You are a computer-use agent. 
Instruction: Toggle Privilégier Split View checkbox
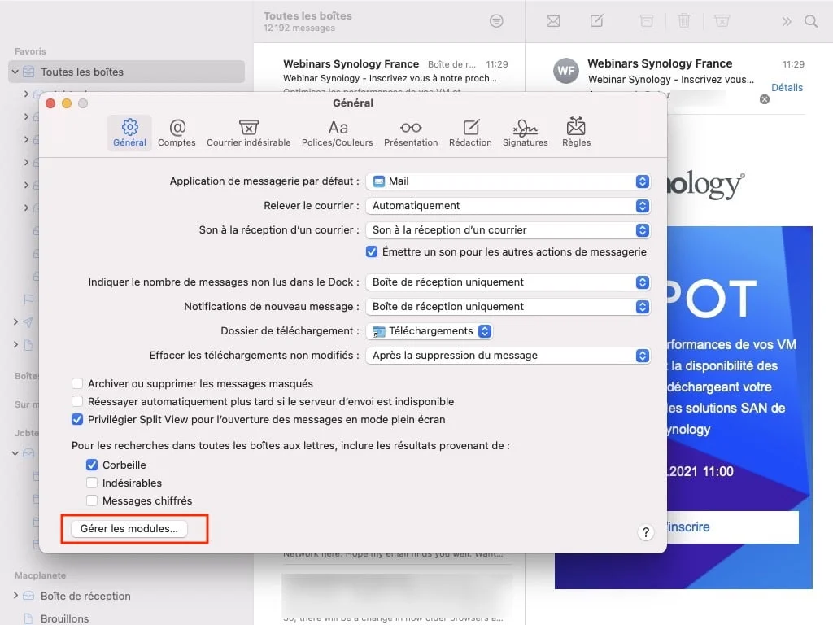tap(77, 420)
